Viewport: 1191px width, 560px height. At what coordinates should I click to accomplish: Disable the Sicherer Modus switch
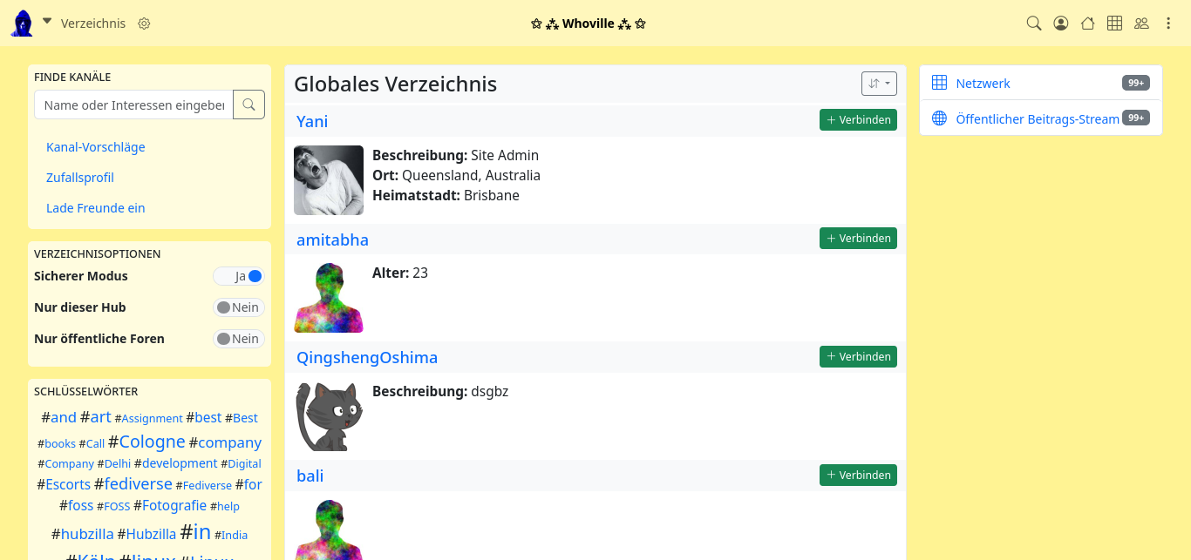[239, 276]
